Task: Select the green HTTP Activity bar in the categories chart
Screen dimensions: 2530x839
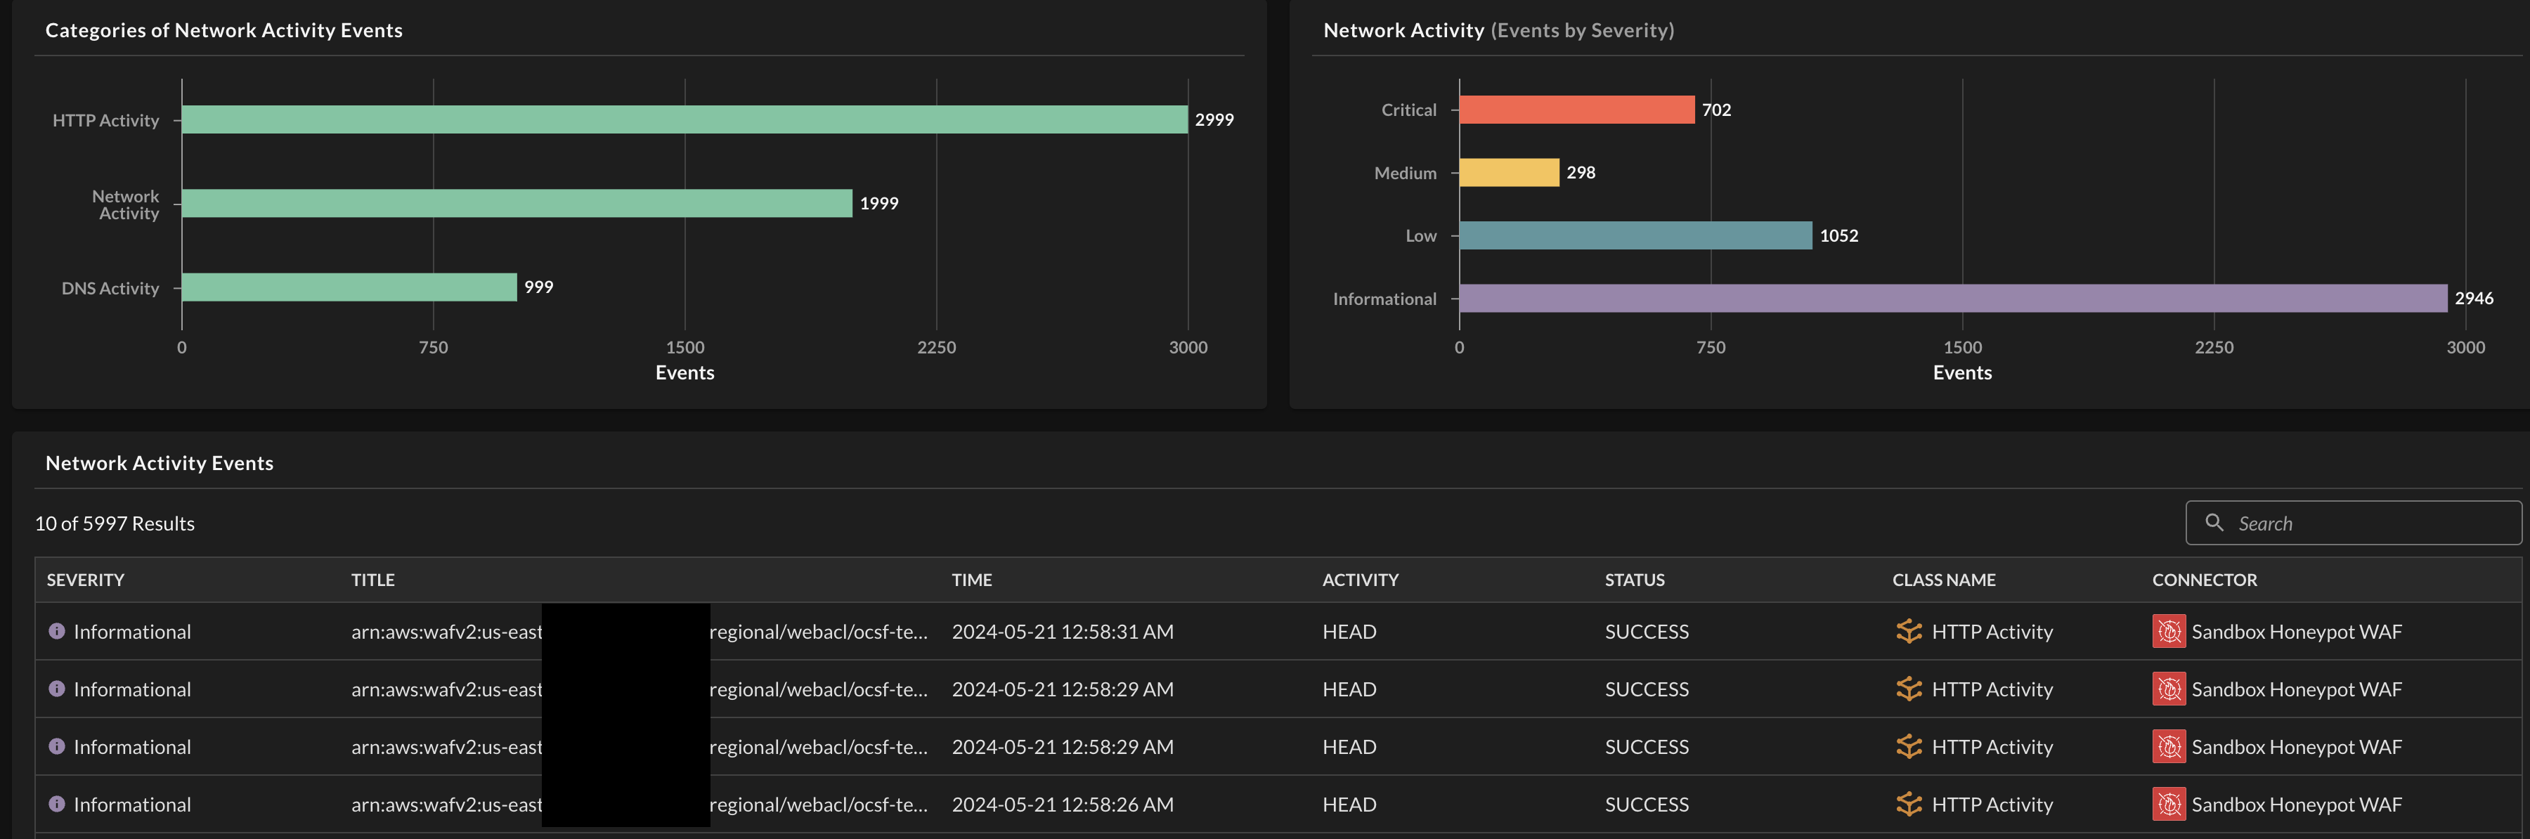Action: [685, 119]
